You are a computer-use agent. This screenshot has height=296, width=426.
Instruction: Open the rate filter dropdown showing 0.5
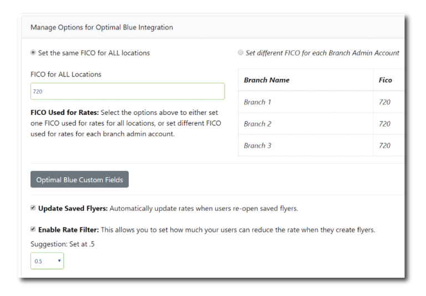click(x=47, y=261)
